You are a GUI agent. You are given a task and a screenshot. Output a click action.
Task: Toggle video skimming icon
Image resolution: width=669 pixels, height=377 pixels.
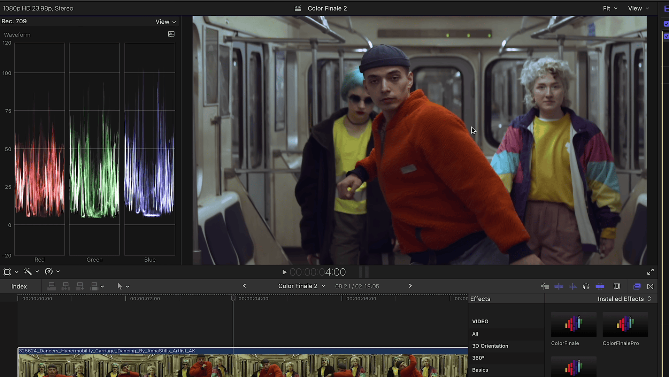point(559,286)
